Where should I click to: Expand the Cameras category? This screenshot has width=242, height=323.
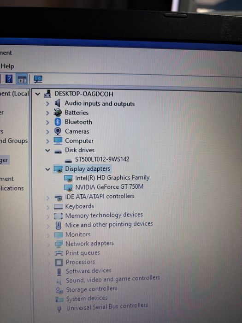tap(47, 132)
